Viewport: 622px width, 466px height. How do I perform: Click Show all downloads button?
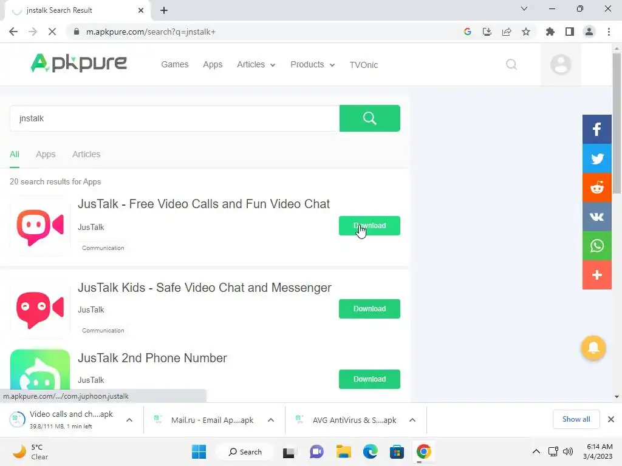click(x=576, y=419)
